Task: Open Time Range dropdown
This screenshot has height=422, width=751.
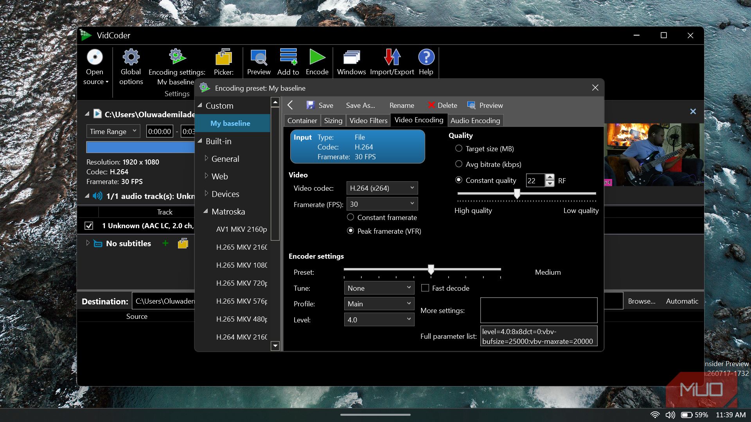Action: pos(113,131)
